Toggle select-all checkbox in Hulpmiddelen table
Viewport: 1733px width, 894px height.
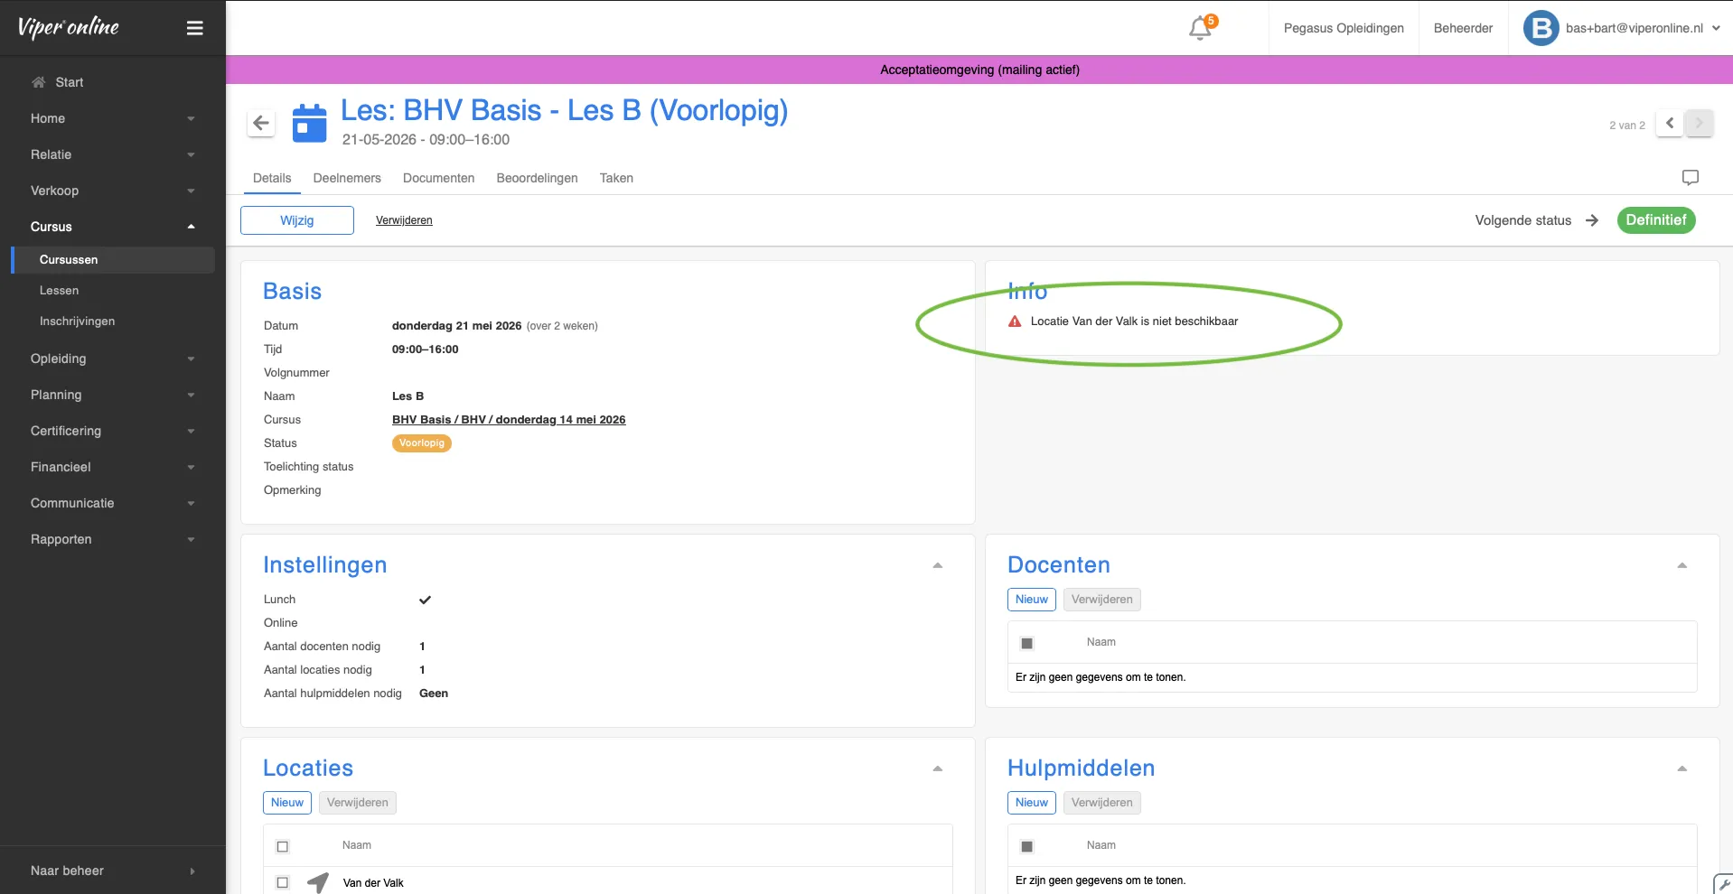pyautogui.click(x=1027, y=846)
